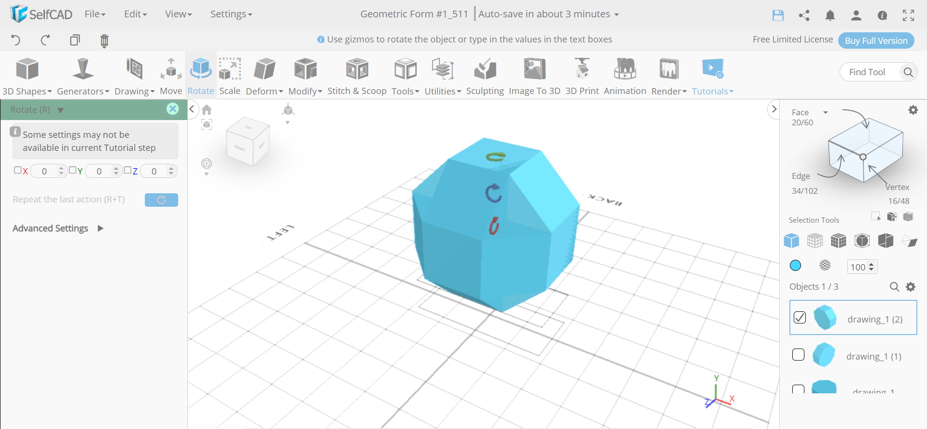
Task: Open the File menu
Action: pyautogui.click(x=95, y=14)
